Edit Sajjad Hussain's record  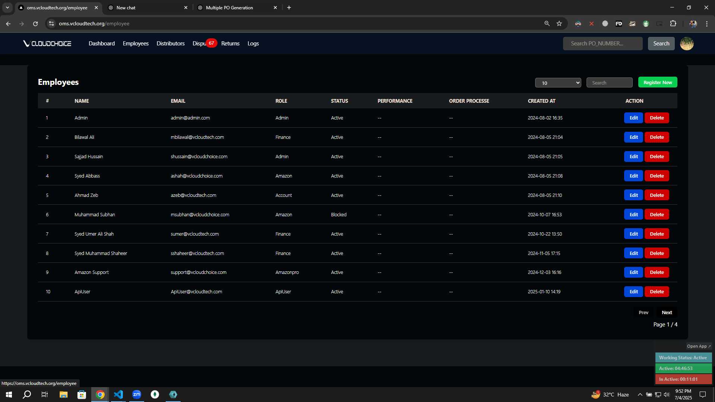[633, 157]
